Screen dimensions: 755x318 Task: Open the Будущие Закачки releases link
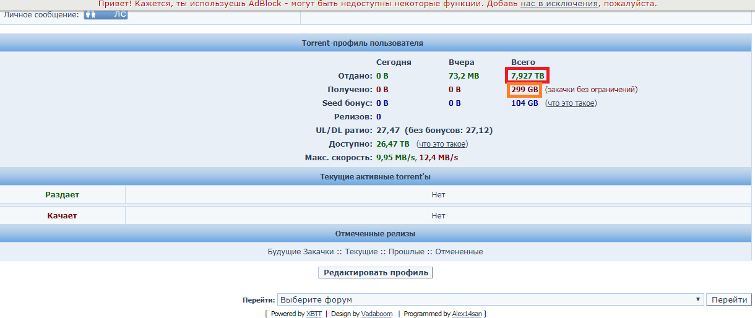point(301,252)
